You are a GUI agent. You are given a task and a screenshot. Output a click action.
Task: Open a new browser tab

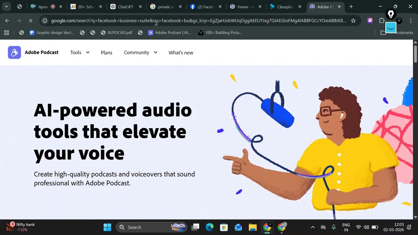tap(351, 7)
